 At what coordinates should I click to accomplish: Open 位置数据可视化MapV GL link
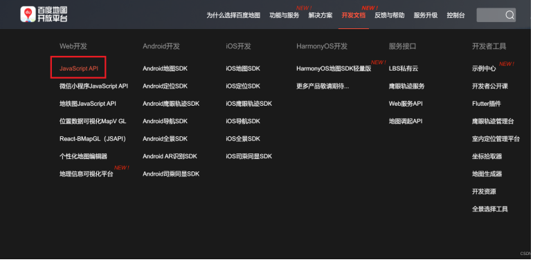93,121
